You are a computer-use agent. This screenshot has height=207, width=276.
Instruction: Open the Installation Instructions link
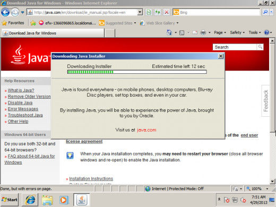tap(91, 178)
